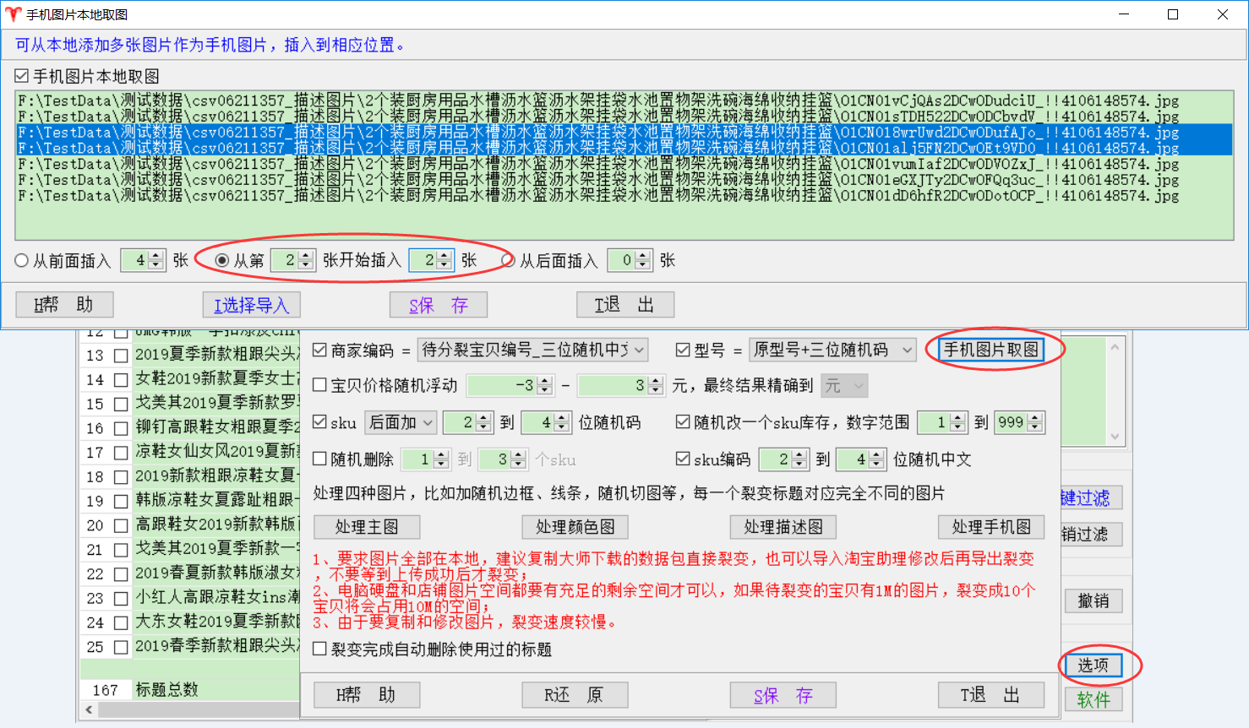This screenshot has width=1249, height=728.
Task: Toggle the 宝贝价格随机浮动 checkbox
Action: click(x=320, y=386)
